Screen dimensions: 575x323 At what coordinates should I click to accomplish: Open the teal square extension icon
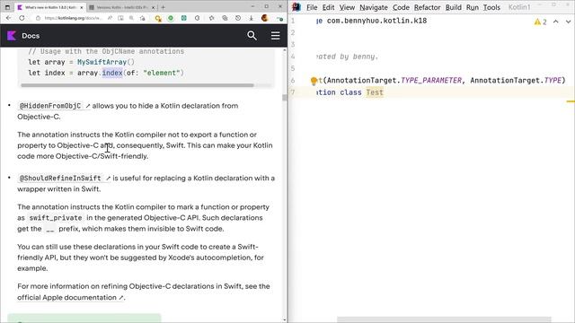(x=184, y=18)
